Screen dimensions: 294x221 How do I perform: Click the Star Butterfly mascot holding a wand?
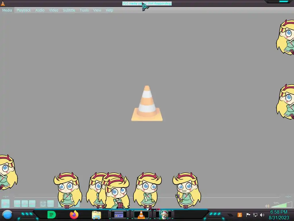coord(187,190)
